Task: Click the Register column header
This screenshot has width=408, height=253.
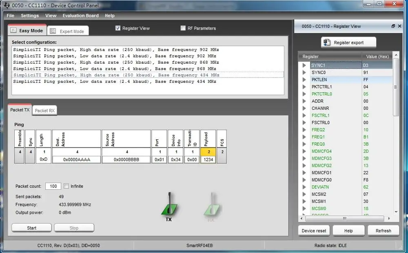Action: (330, 56)
